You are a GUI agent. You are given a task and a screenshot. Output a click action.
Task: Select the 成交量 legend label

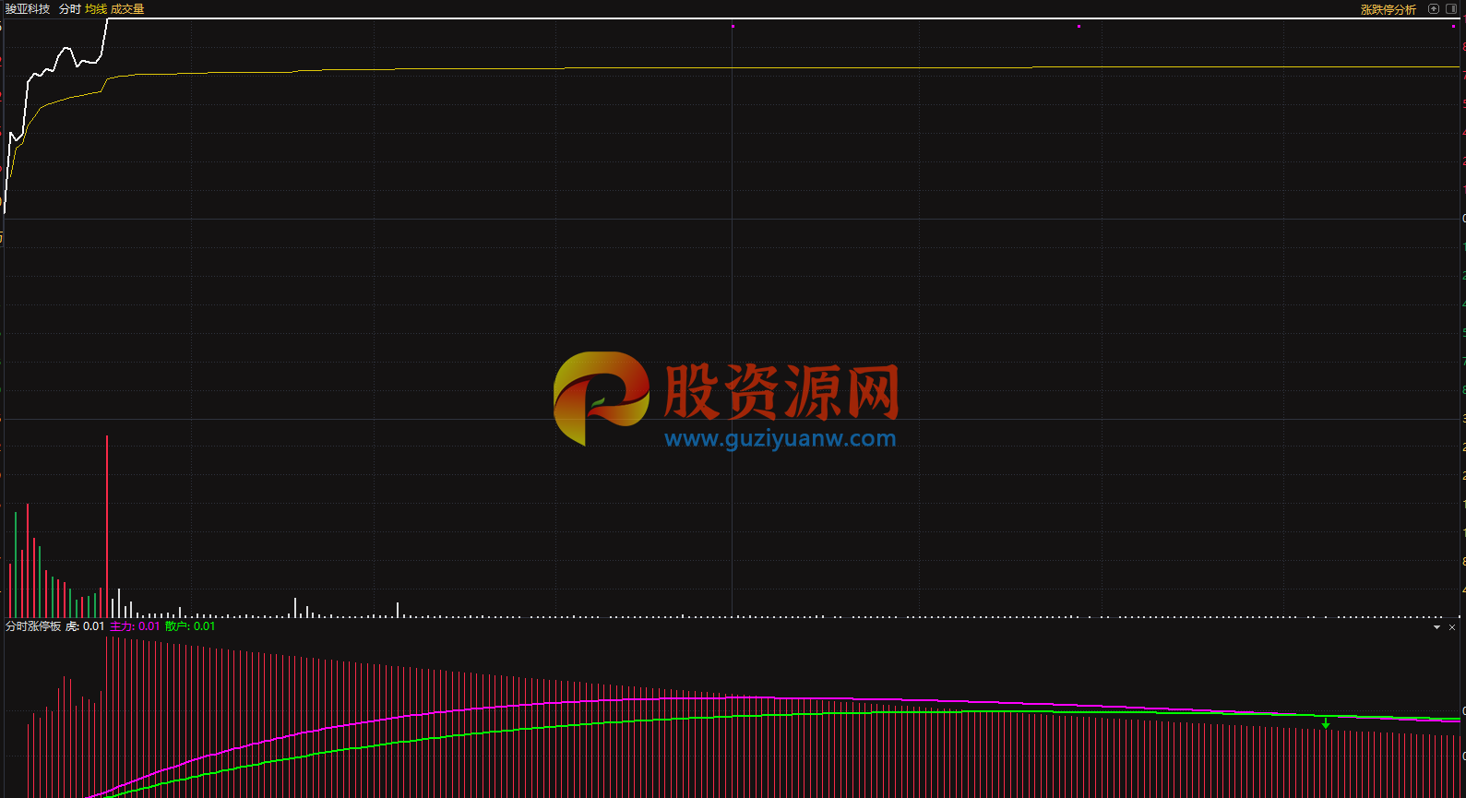tap(127, 8)
